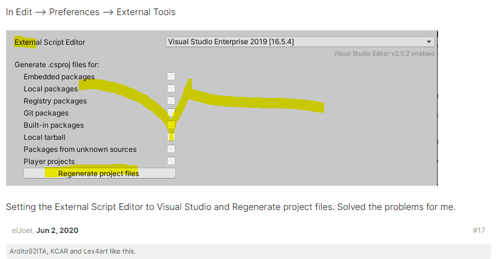Image resolution: width=500 pixels, height=259 pixels.
Task: Toggle the Player projects checkbox
Action: [171, 161]
